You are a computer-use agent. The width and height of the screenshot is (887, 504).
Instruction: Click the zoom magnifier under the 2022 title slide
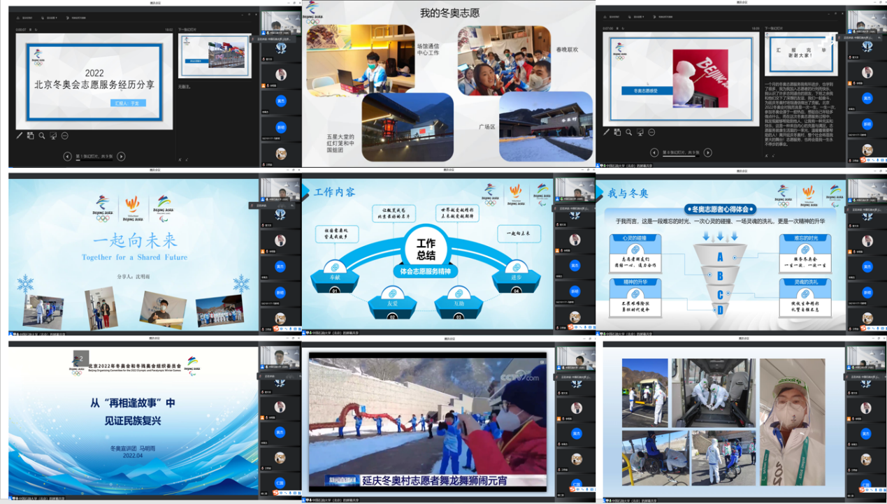(x=42, y=136)
